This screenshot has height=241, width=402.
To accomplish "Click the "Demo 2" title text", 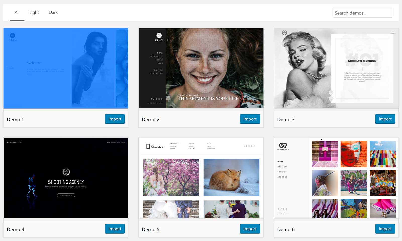I will coord(151,120).
